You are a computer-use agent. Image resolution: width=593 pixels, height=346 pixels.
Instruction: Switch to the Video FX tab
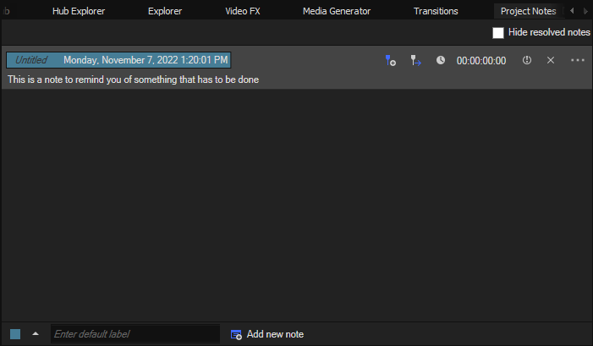click(243, 11)
